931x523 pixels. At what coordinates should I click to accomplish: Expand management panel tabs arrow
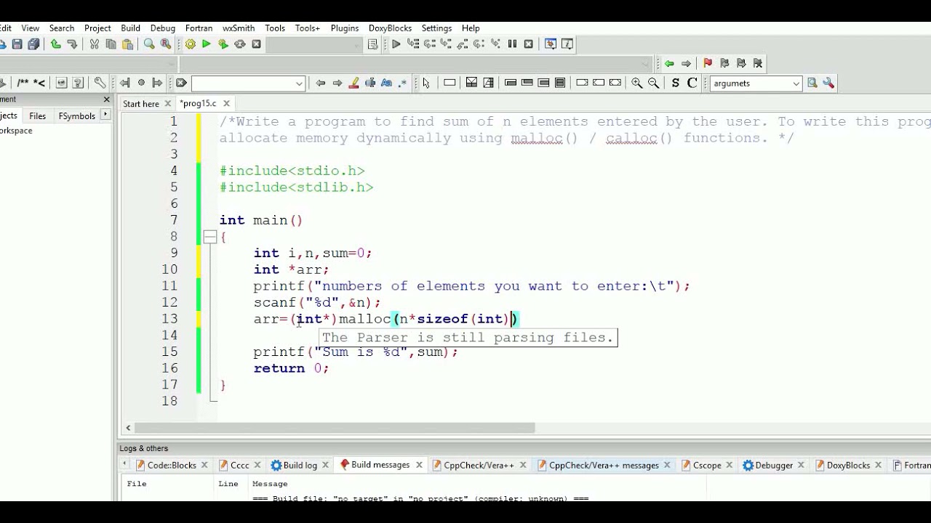tap(106, 115)
